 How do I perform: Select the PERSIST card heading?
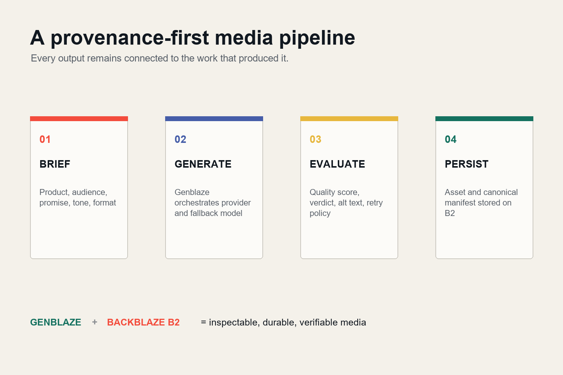(467, 164)
